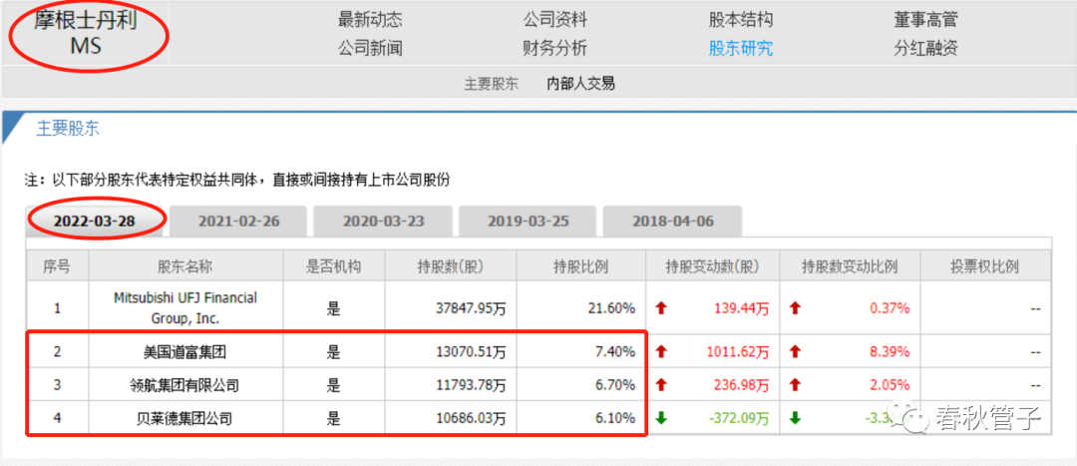The image size is (1077, 466).
Task: Click the 6.70% holding ratio cell
Action: point(617,385)
